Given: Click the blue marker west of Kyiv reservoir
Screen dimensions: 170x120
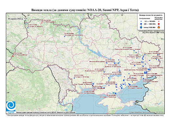Looking at the screenshot, I should pos(64,37).
